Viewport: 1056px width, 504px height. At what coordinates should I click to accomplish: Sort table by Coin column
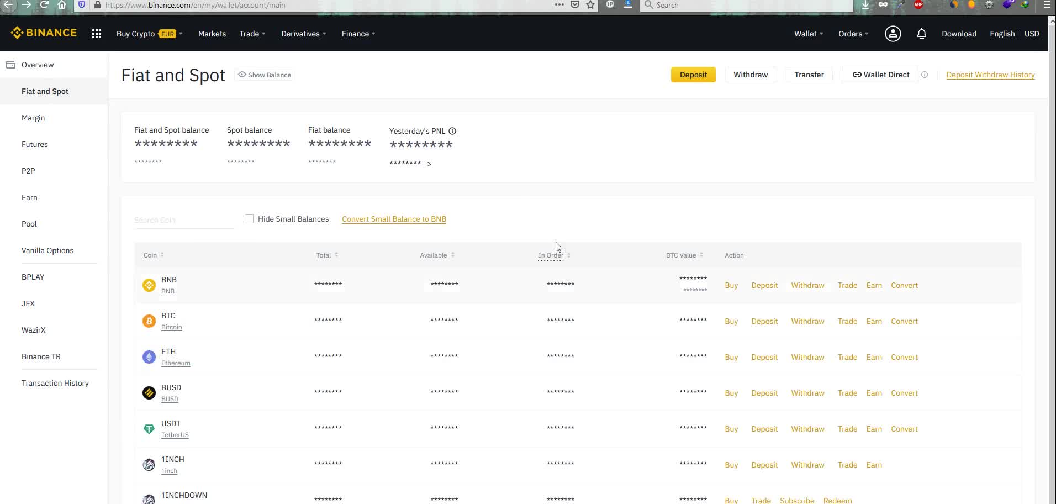154,255
